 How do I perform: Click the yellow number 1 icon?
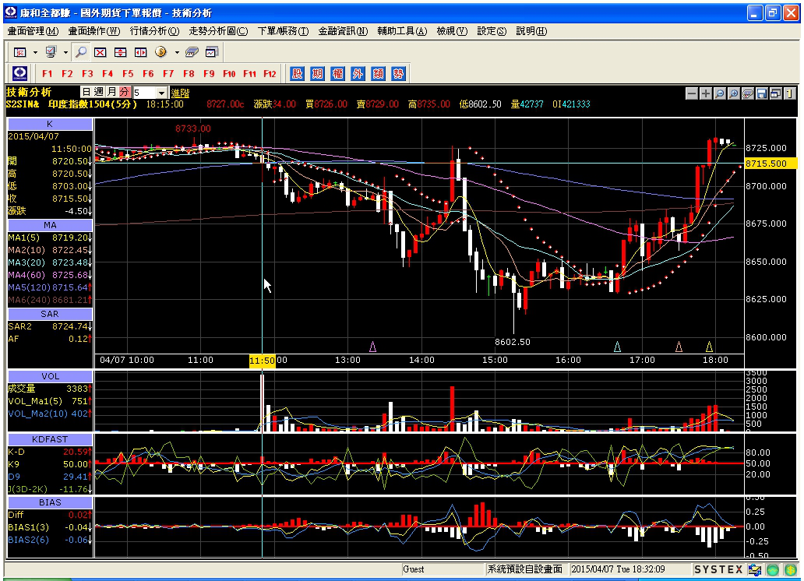tap(789, 93)
